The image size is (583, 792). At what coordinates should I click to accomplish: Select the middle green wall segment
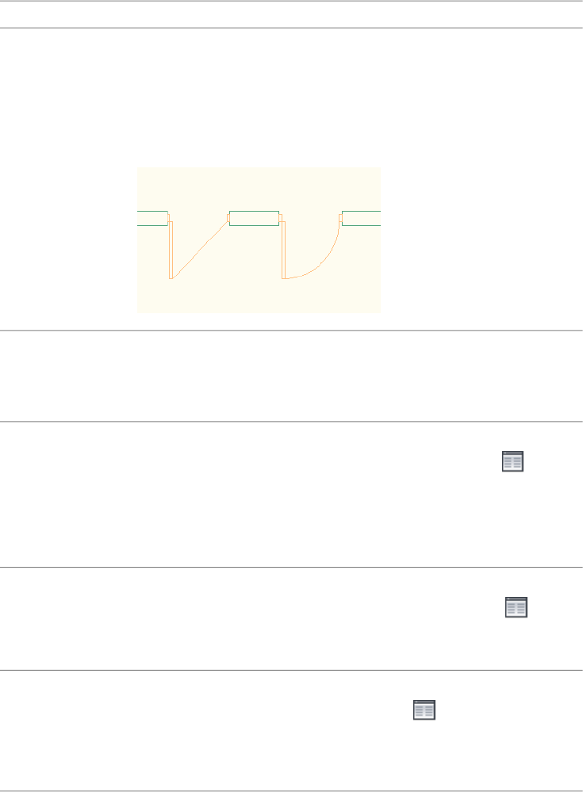(254, 218)
